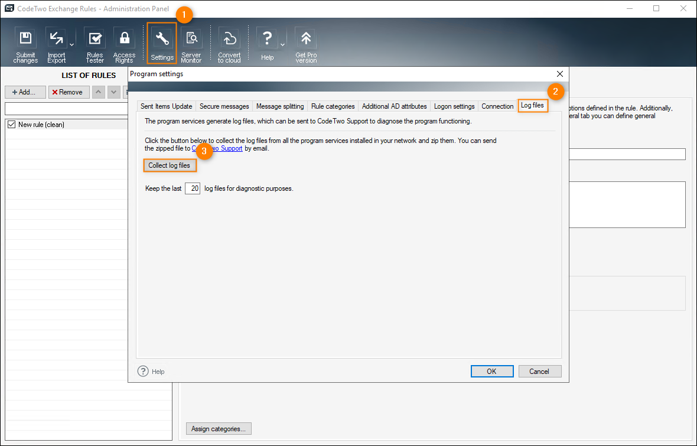Switch to the Message splitting tab

tap(280, 106)
